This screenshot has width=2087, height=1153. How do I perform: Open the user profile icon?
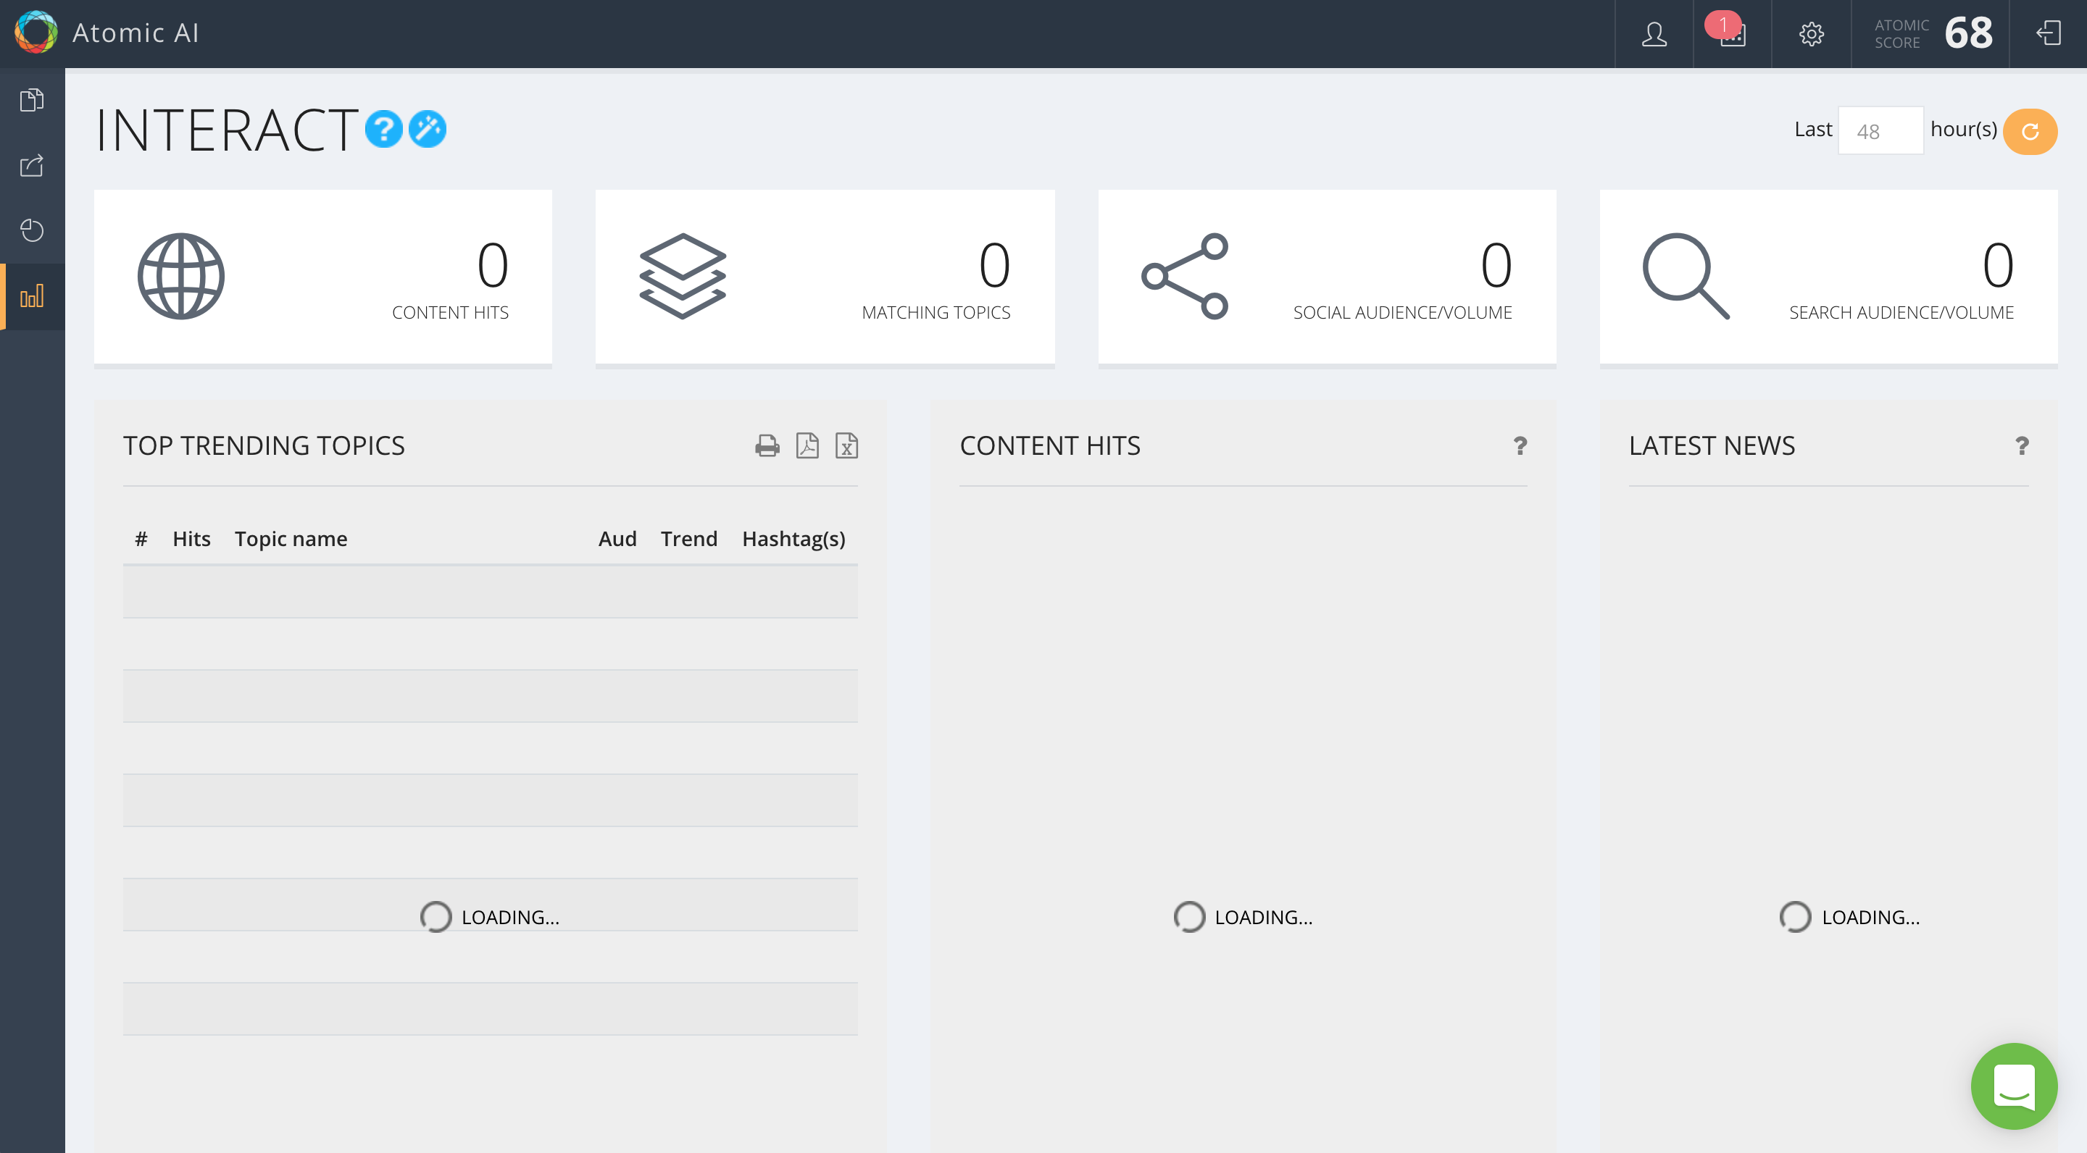click(x=1654, y=34)
